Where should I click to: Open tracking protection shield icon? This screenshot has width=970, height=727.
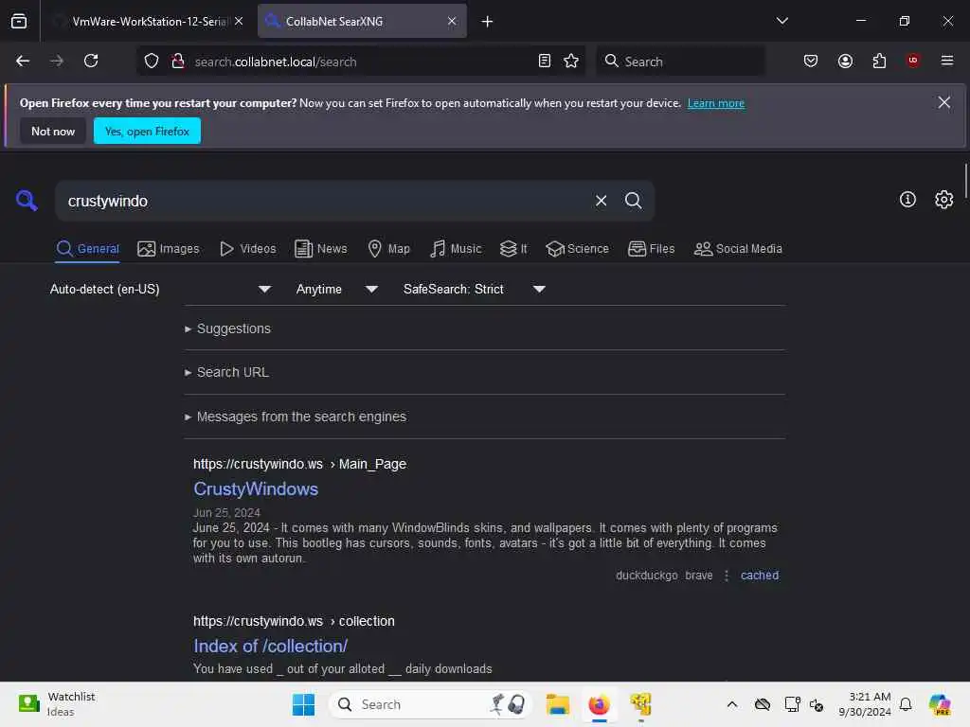[152, 62]
